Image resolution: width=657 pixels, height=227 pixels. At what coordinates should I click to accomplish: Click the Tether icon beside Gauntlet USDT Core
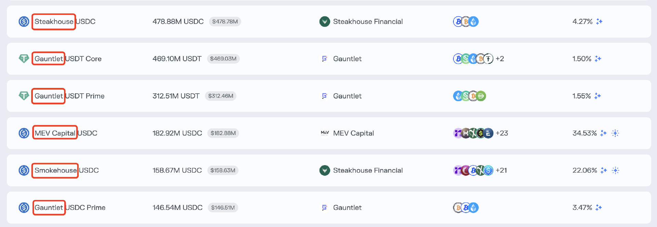tap(24, 59)
